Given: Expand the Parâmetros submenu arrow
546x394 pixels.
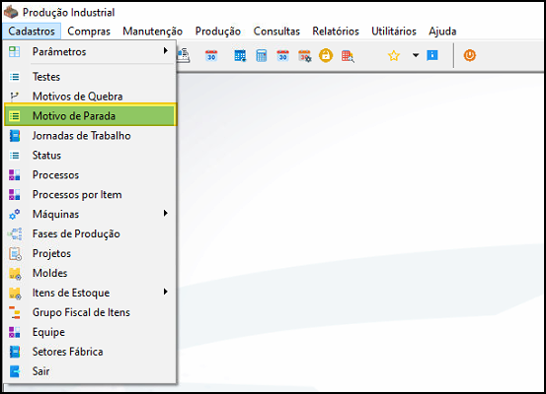Looking at the screenshot, I should pos(166,51).
